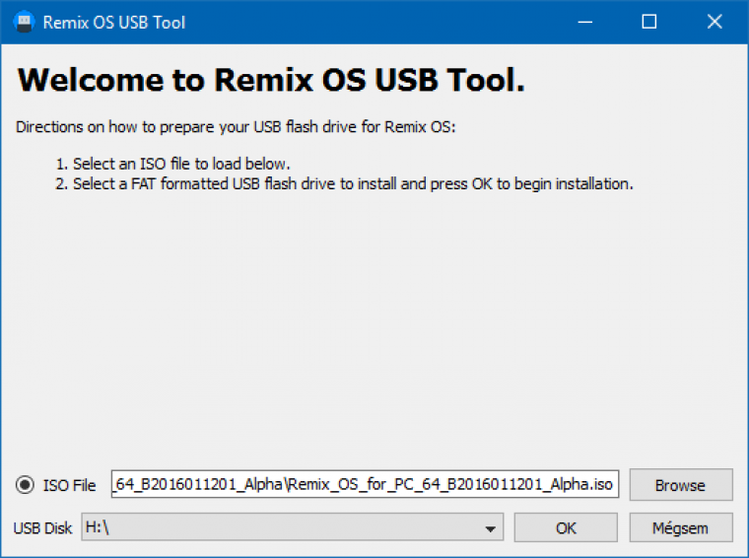Click the window title 'Remix OS USB Tool'
This screenshot has width=749, height=558.
click(114, 23)
